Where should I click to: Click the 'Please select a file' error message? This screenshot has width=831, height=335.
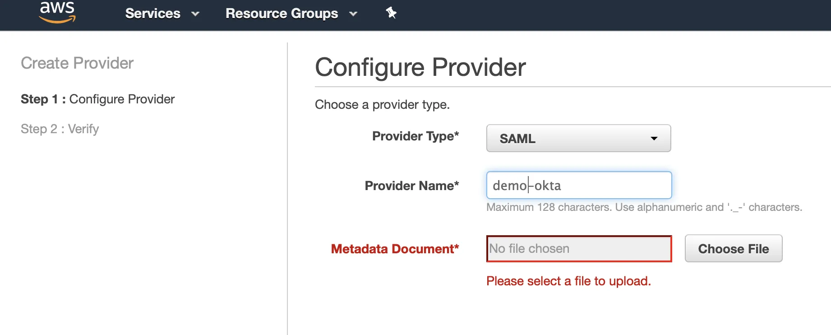[568, 281]
